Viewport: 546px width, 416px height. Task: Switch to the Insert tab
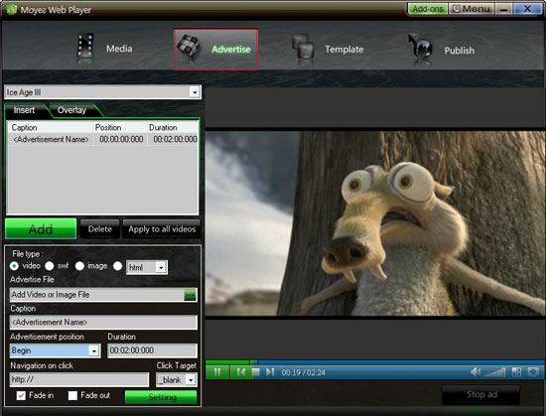point(25,110)
